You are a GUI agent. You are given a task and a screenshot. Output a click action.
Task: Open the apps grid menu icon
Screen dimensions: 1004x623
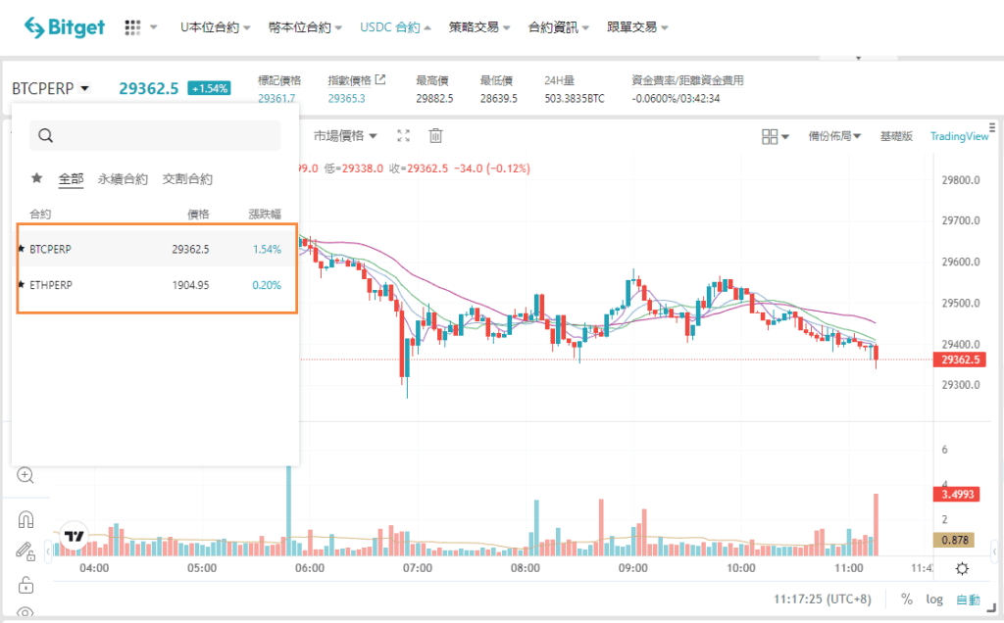[x=132, y=26]
